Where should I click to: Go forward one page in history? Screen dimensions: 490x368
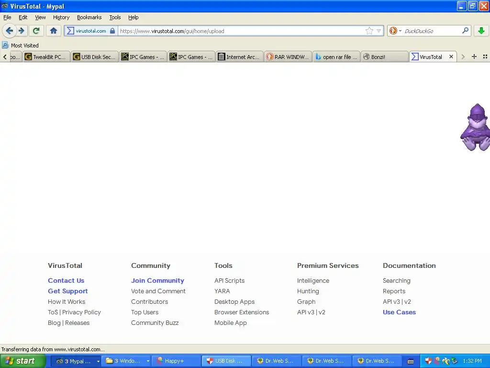(x=22, y=31)
